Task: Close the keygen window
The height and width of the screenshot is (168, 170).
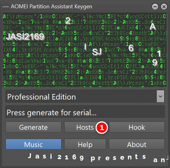Action: (164, 7)
